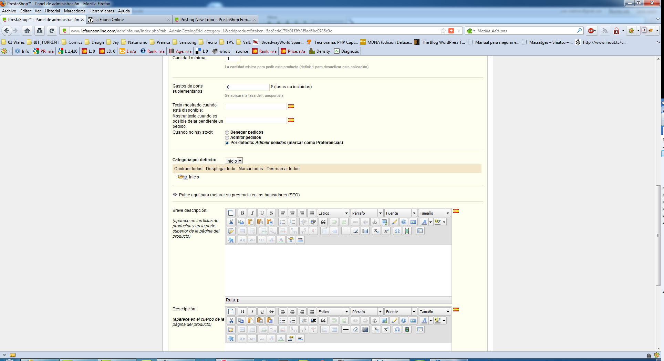Open Fuente dropdown in lower Descripción editor
Viewport: 664px width, 361px height.
pos(401,311)
